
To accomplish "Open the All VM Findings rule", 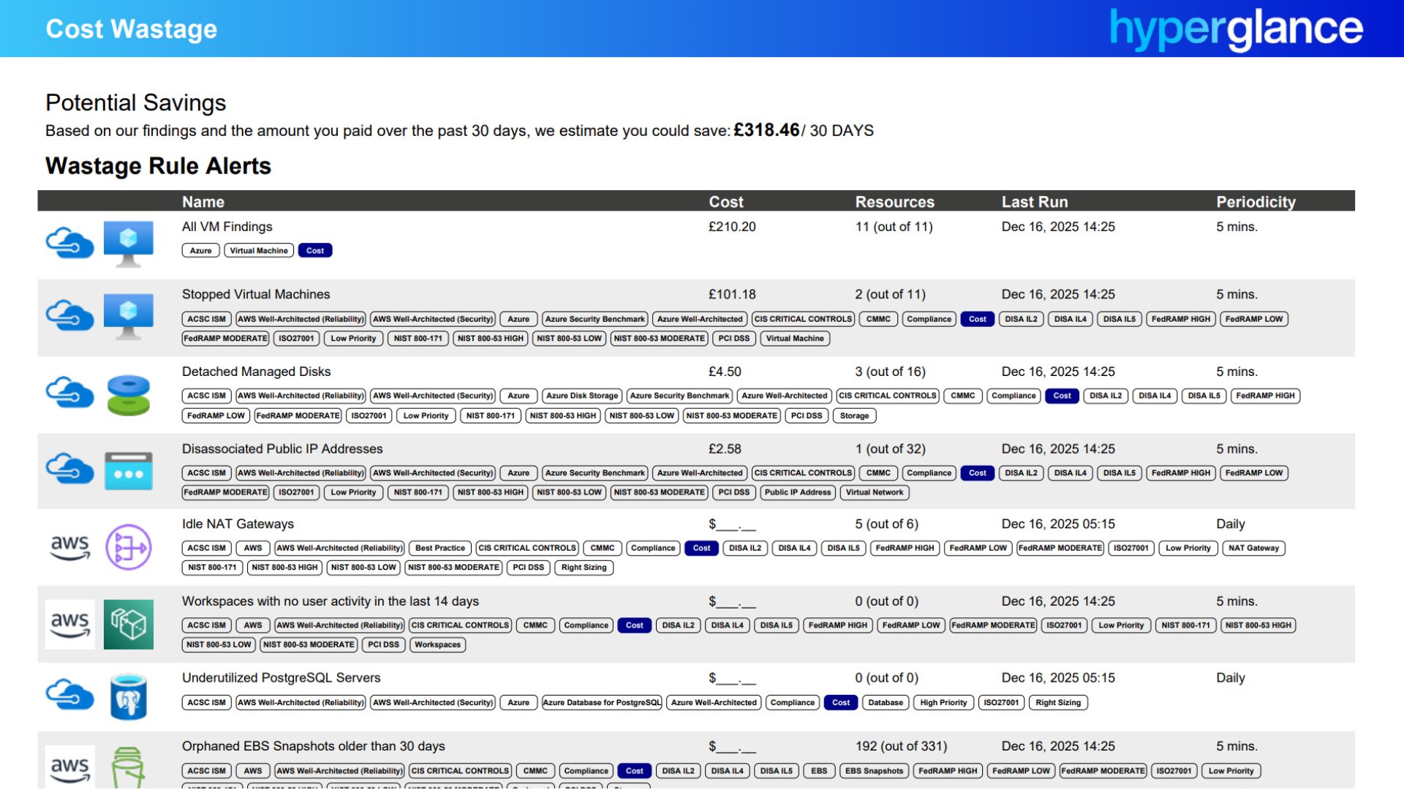I will [x=227, y=227].
